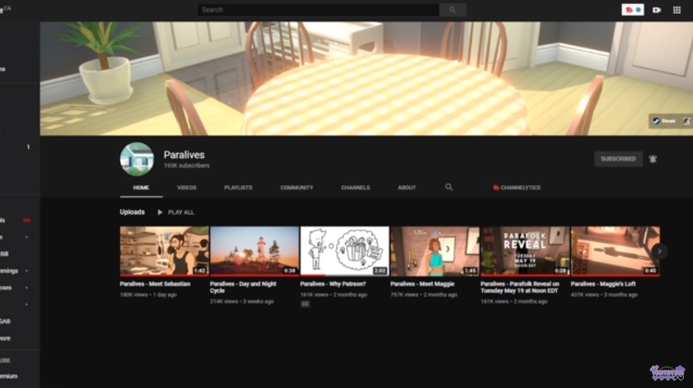Open the YouTube apps grid icon
Image resolution: width=693 pixels, height=388 pixels.
(x=677, y=10)
